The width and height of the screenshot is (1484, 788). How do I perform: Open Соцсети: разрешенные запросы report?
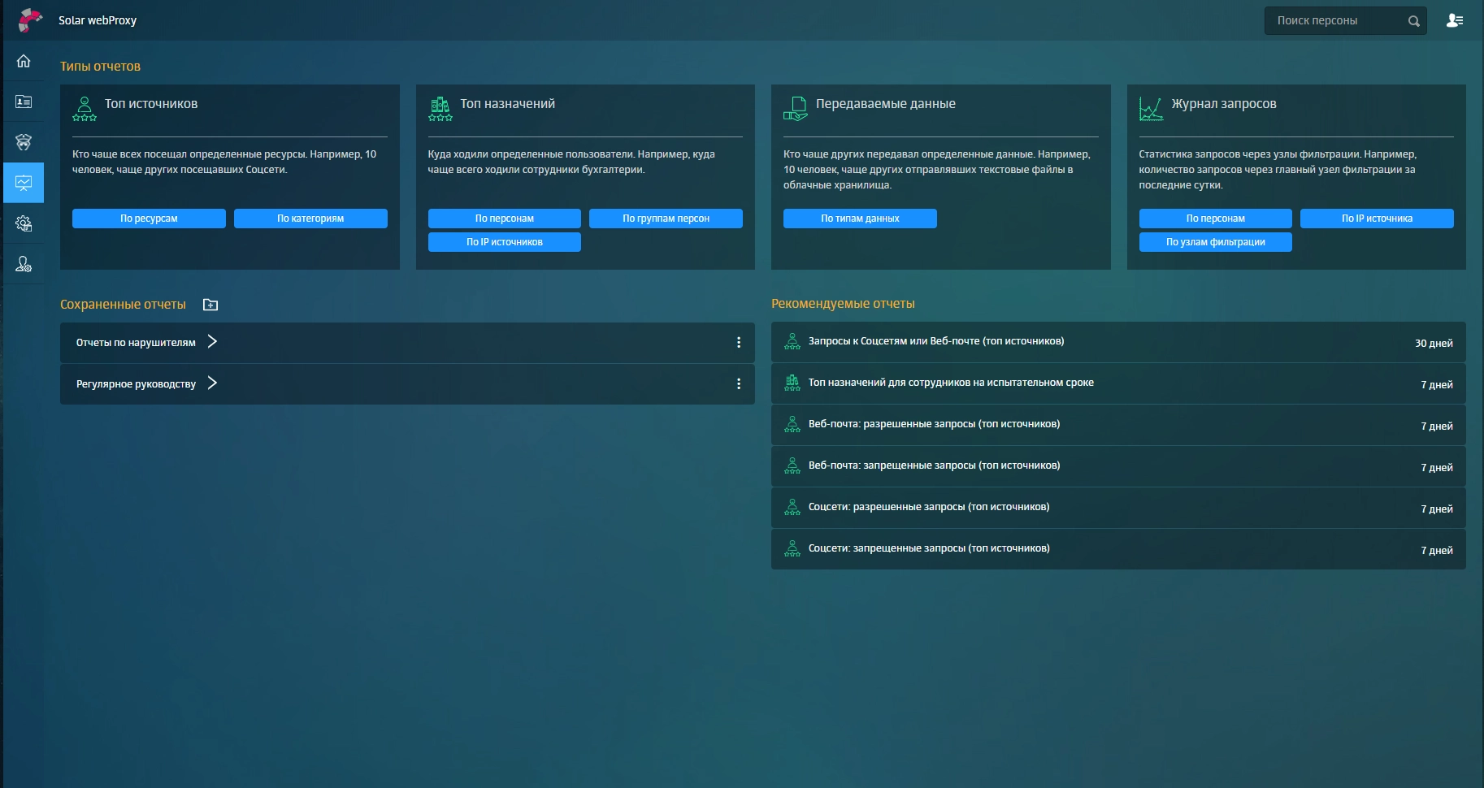pos(1118,508)
